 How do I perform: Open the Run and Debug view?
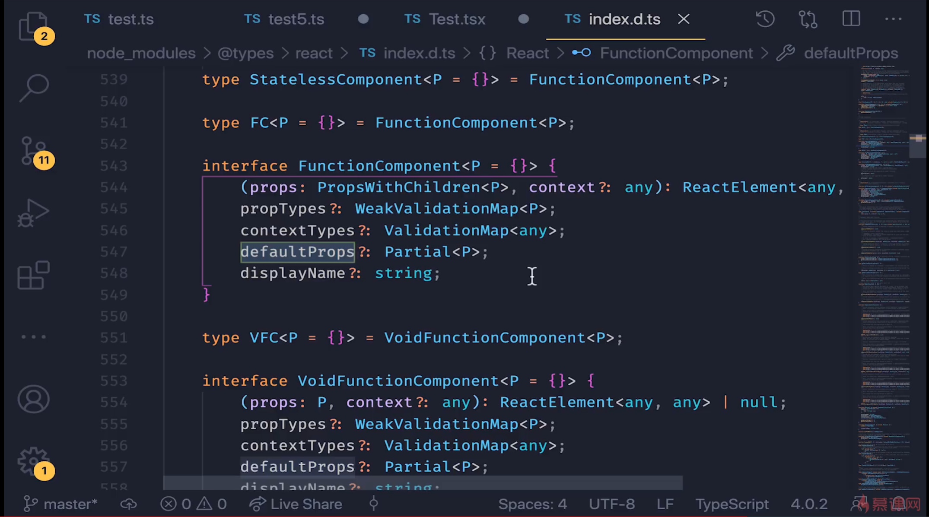point(33,213)
